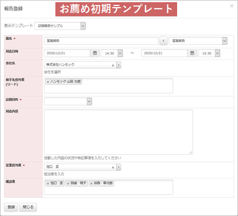
Task: Click the 相手先担当者 (リード) row label
Action: pyautogui.click(x=15, y=82)
